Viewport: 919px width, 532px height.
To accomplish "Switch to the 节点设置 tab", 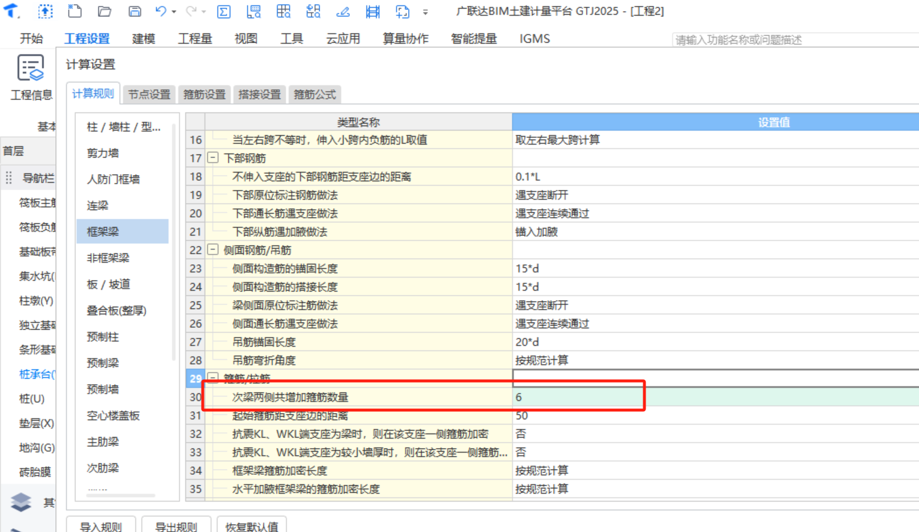I will coord(149,94).
